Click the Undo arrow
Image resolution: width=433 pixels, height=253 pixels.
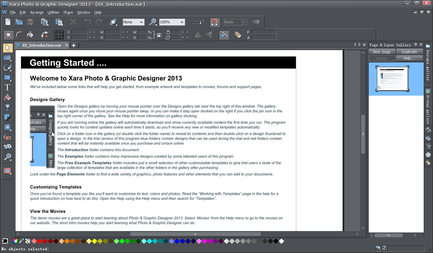coord(88,22)
